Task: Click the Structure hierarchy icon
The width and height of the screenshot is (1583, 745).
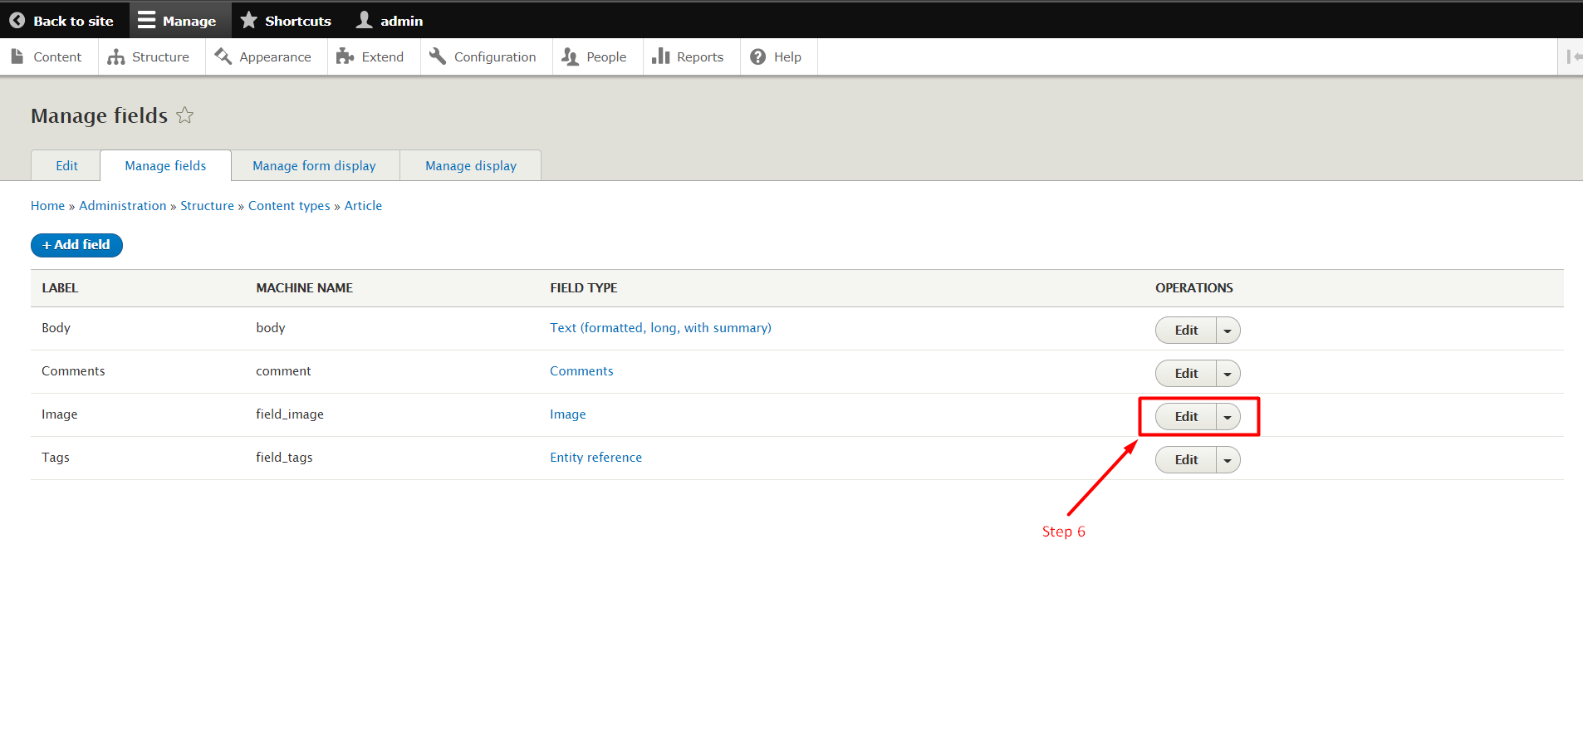Action: 116,56
